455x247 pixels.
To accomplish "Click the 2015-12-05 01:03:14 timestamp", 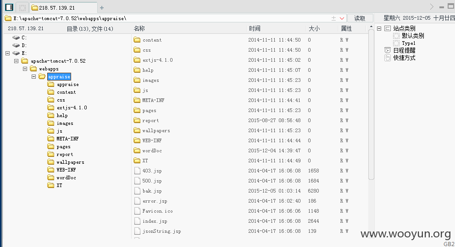I will tap(274, 191).
